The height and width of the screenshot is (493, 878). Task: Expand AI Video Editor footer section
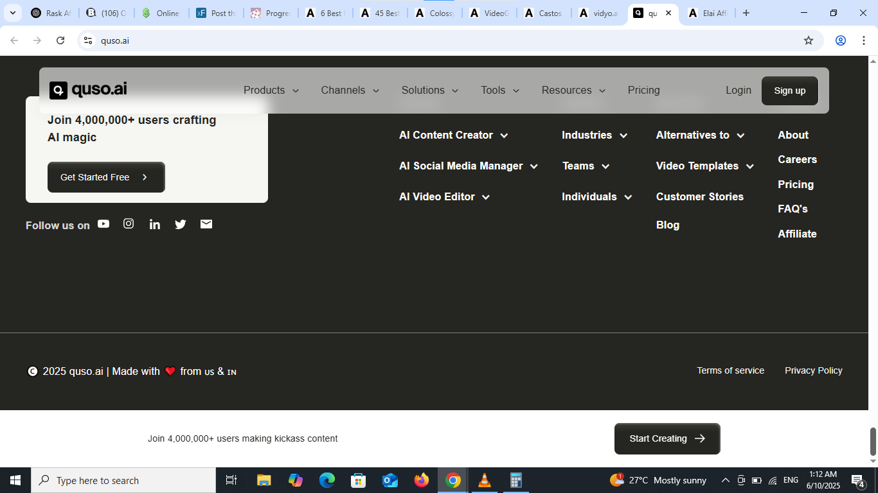coord(445,196)
